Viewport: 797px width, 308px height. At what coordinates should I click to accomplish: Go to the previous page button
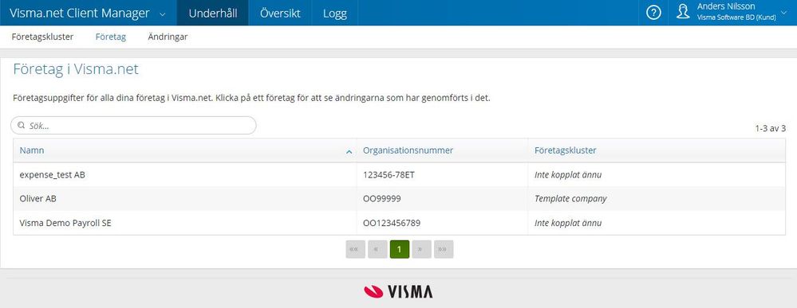[x=377, y=249]
